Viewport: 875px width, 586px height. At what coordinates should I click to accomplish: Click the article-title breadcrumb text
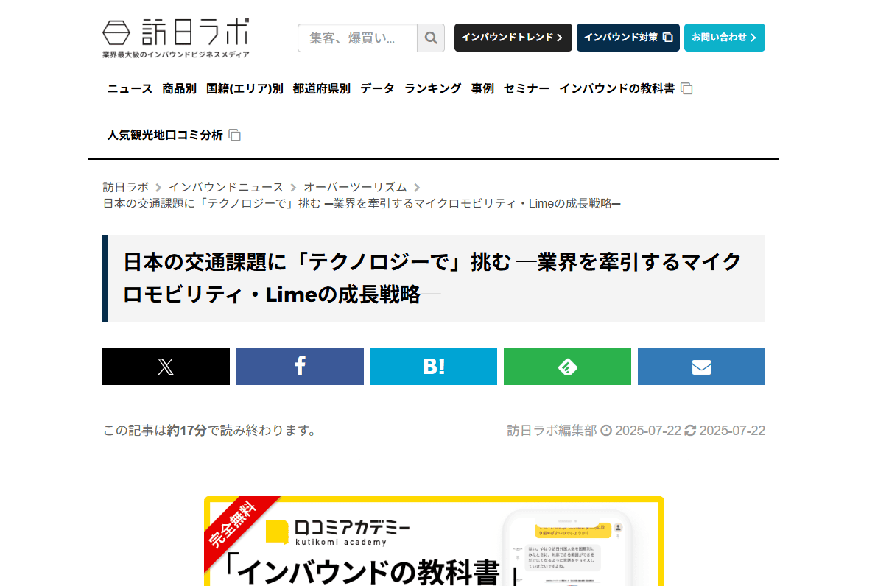pyautogui.click(x=362, y=203)
